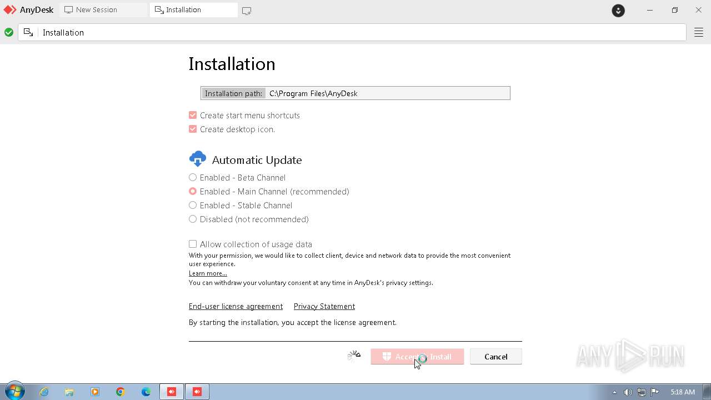Image resolution: width=711 pixels, height=400 pixels.
Task: Open new tab with monitor icon
Action: [247, 11]
